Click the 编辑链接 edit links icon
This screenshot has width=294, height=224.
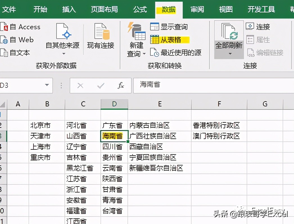pyautogui.click(x=250, y=52)
